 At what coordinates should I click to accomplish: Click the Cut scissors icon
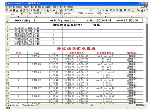pos(32,10)
